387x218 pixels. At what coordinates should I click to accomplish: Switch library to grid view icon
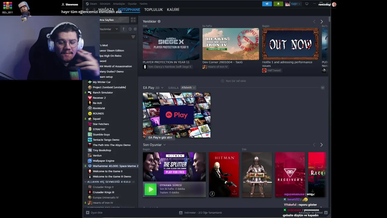133,20
